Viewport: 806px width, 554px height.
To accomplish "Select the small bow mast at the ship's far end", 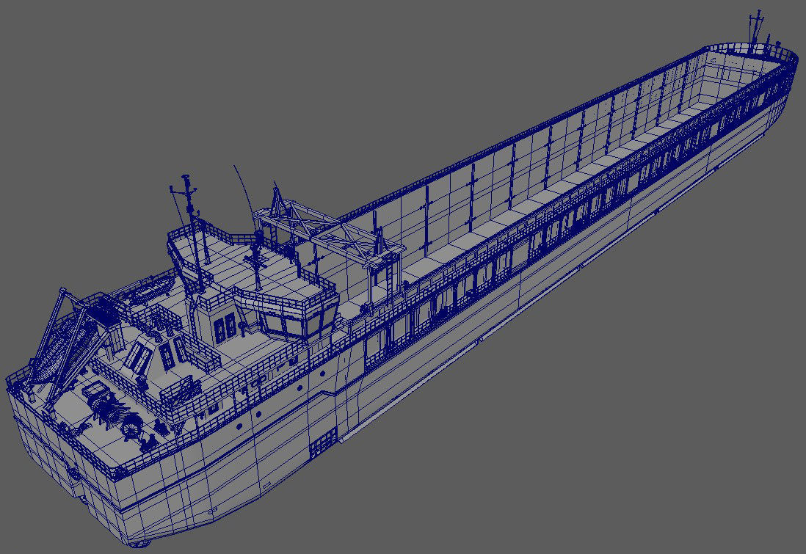I will click(757, 32).
